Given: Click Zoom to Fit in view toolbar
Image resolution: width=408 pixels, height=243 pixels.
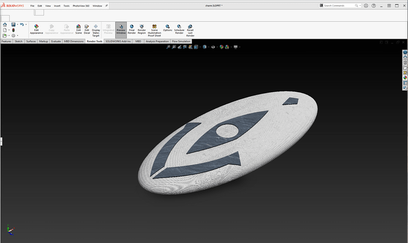Looking at the screenshot, I should pyautogui.click(x=168, y=47).
